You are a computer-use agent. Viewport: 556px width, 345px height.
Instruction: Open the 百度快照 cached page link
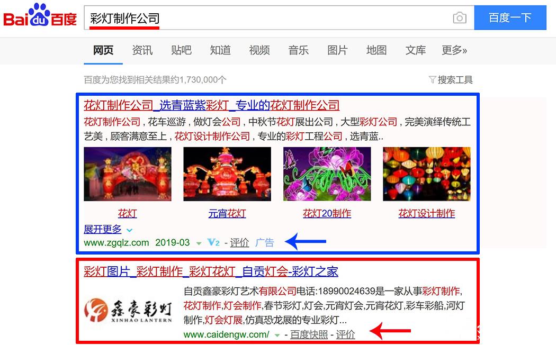309,334
